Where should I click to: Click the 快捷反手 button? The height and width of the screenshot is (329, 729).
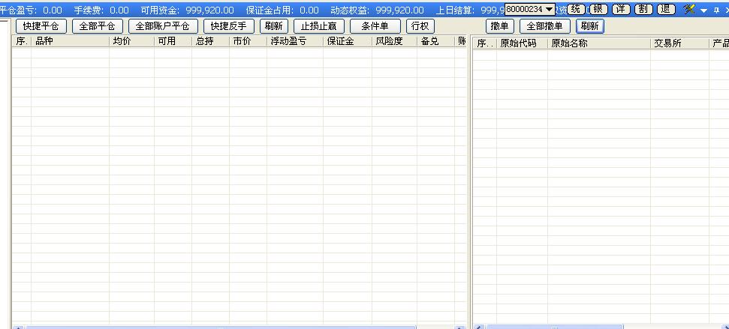(x=229, y=26)
